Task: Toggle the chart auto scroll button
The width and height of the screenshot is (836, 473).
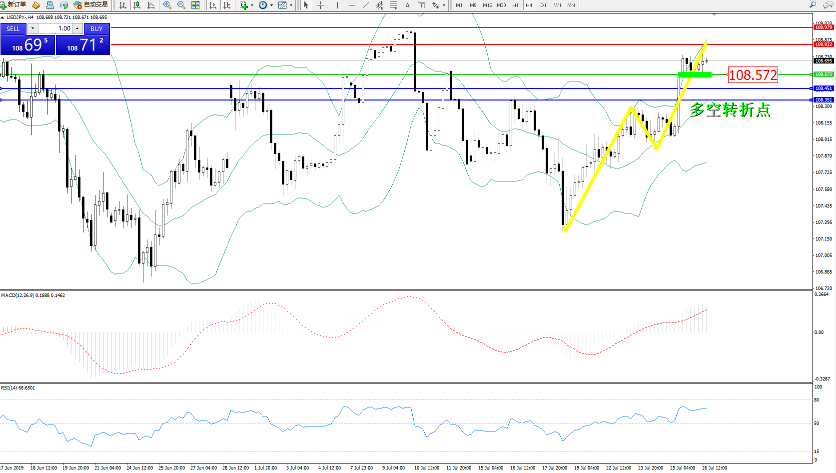Action: click(213, 5)
